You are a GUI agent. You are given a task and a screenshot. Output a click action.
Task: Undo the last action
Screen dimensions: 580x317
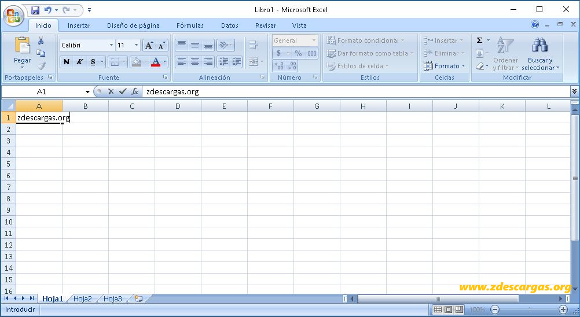[x=47, y=10]
